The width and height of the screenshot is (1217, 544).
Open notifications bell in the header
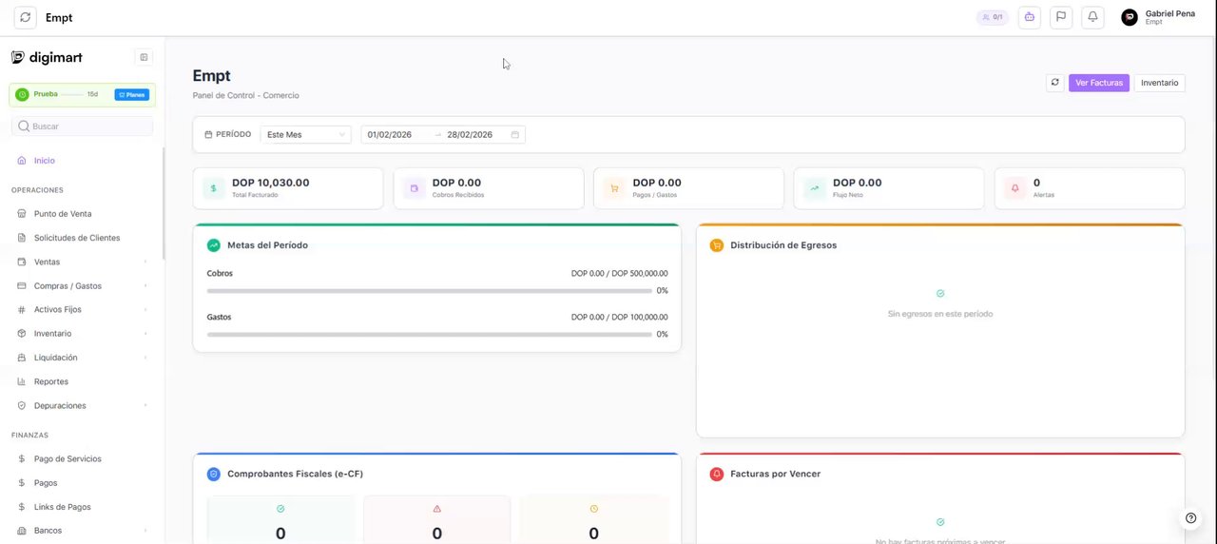click(x=1092, y=17)
